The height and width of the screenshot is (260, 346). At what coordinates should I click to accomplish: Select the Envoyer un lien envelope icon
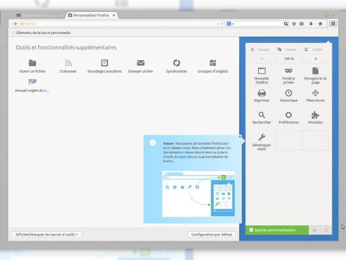click(141, 63)
